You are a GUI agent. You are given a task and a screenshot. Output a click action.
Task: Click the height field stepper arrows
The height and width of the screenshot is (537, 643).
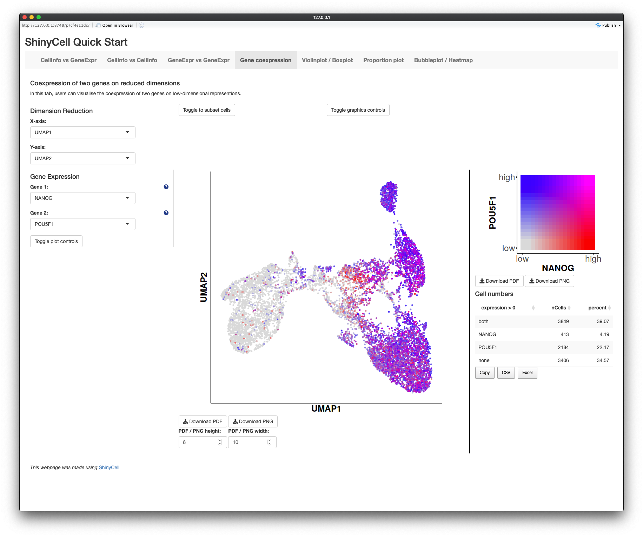tap(220, 442)
